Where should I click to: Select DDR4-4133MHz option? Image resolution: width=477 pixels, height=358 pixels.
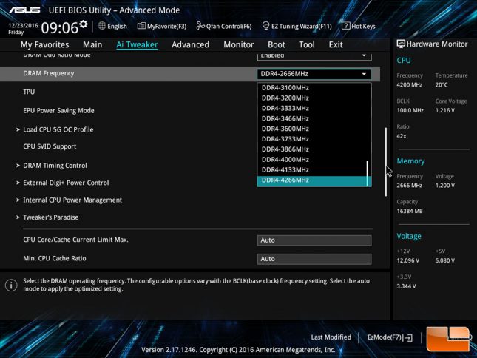click(314, 169)
